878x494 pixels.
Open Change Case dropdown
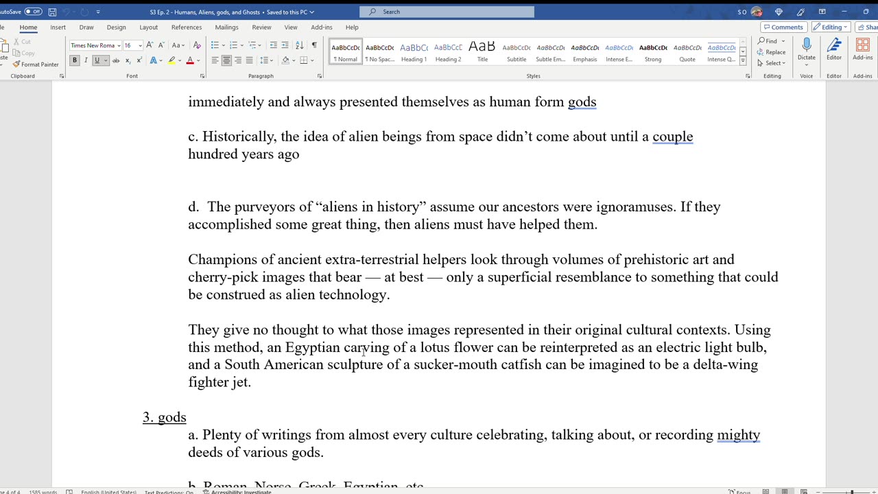tap(178, 45)
